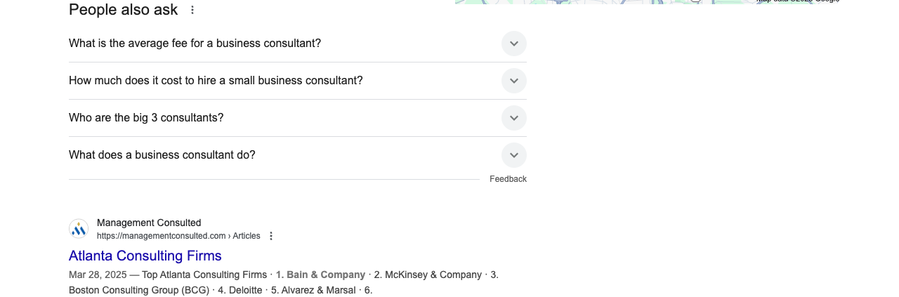Open the three-dot menu beside managementconsulted.com URL
The width and height of the screenshot is (899, 297).
coord(271,236)
